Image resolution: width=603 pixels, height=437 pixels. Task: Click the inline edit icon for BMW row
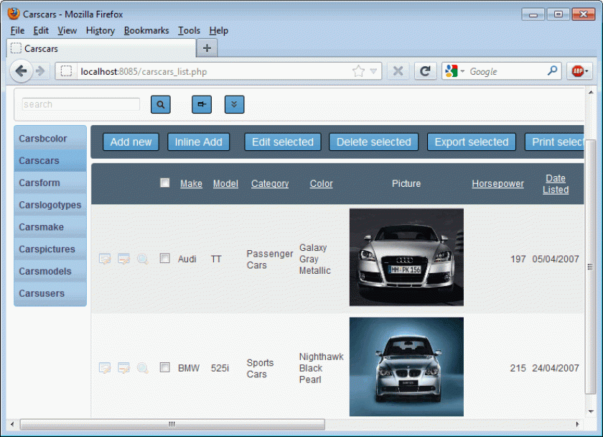(123, 368)
